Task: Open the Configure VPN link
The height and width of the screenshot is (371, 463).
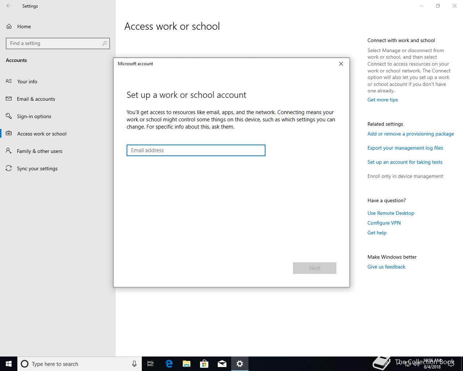Action: [x=384, y=223]
